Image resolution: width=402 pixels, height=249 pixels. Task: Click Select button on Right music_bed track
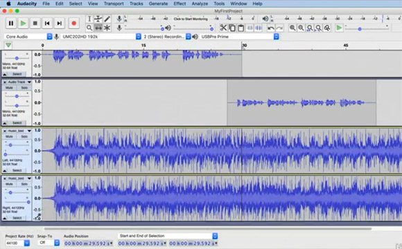17,218
